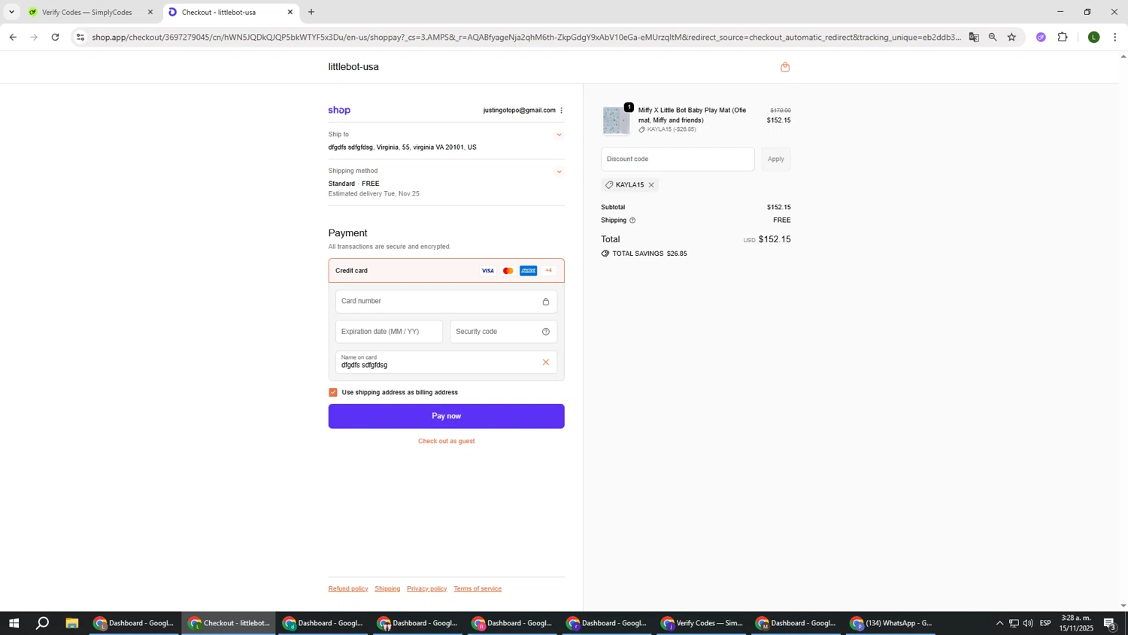This screenshot has height=635, width=1128.
Task: Click the Miffy play mat thumbnail
Action: 616,121
